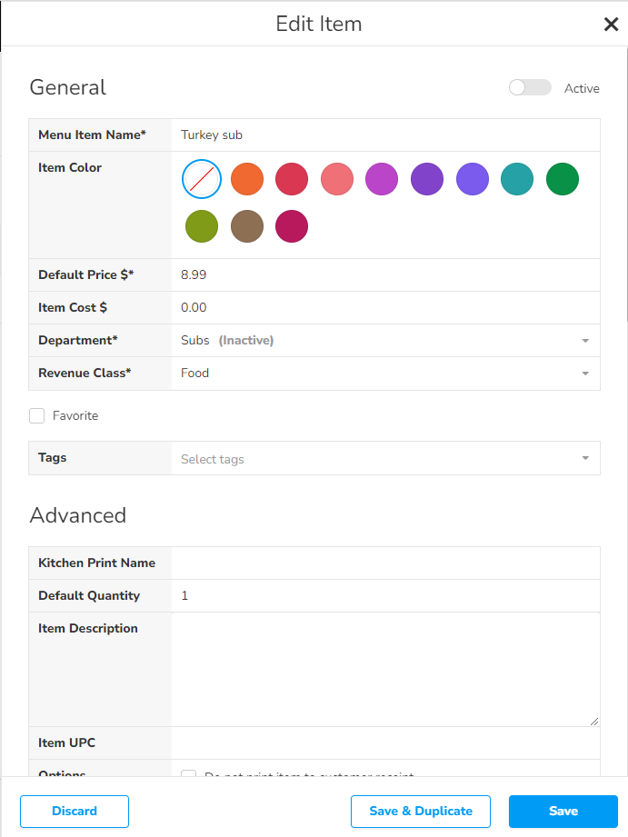
Task: Click into the Item Description textarea
Action: [x=385, y=669]
